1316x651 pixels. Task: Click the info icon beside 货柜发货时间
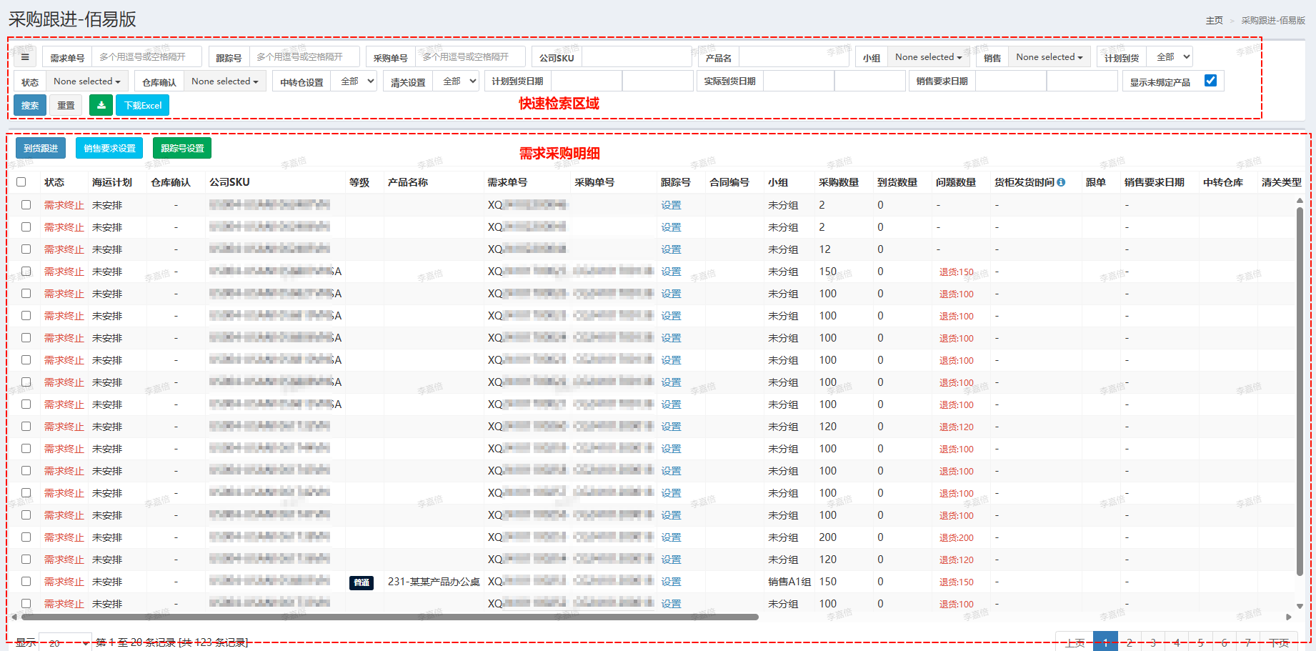(1061, 182)
